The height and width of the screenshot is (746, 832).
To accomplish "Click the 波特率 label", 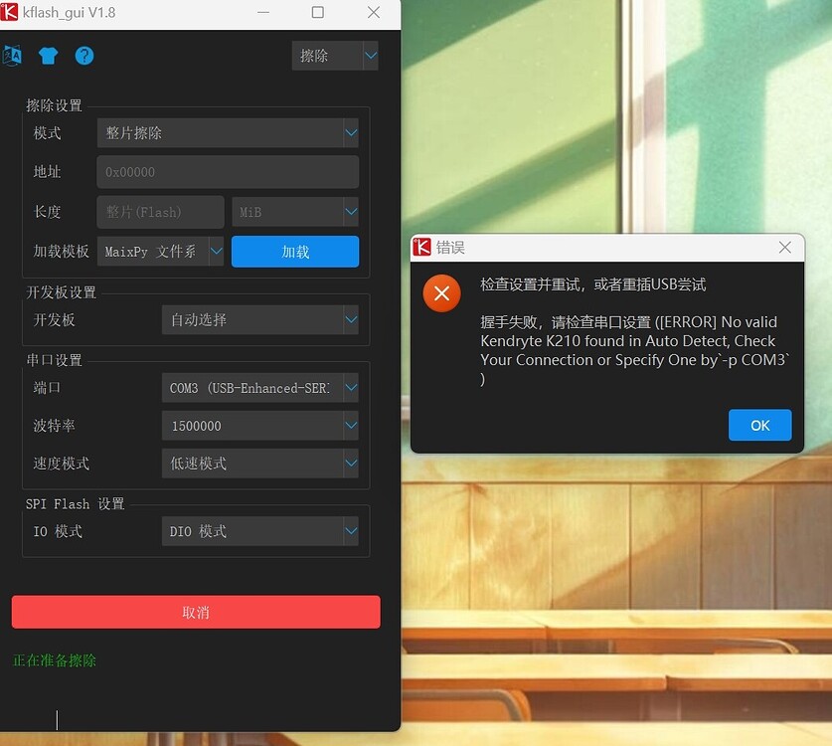I will [x=54, y=426].
